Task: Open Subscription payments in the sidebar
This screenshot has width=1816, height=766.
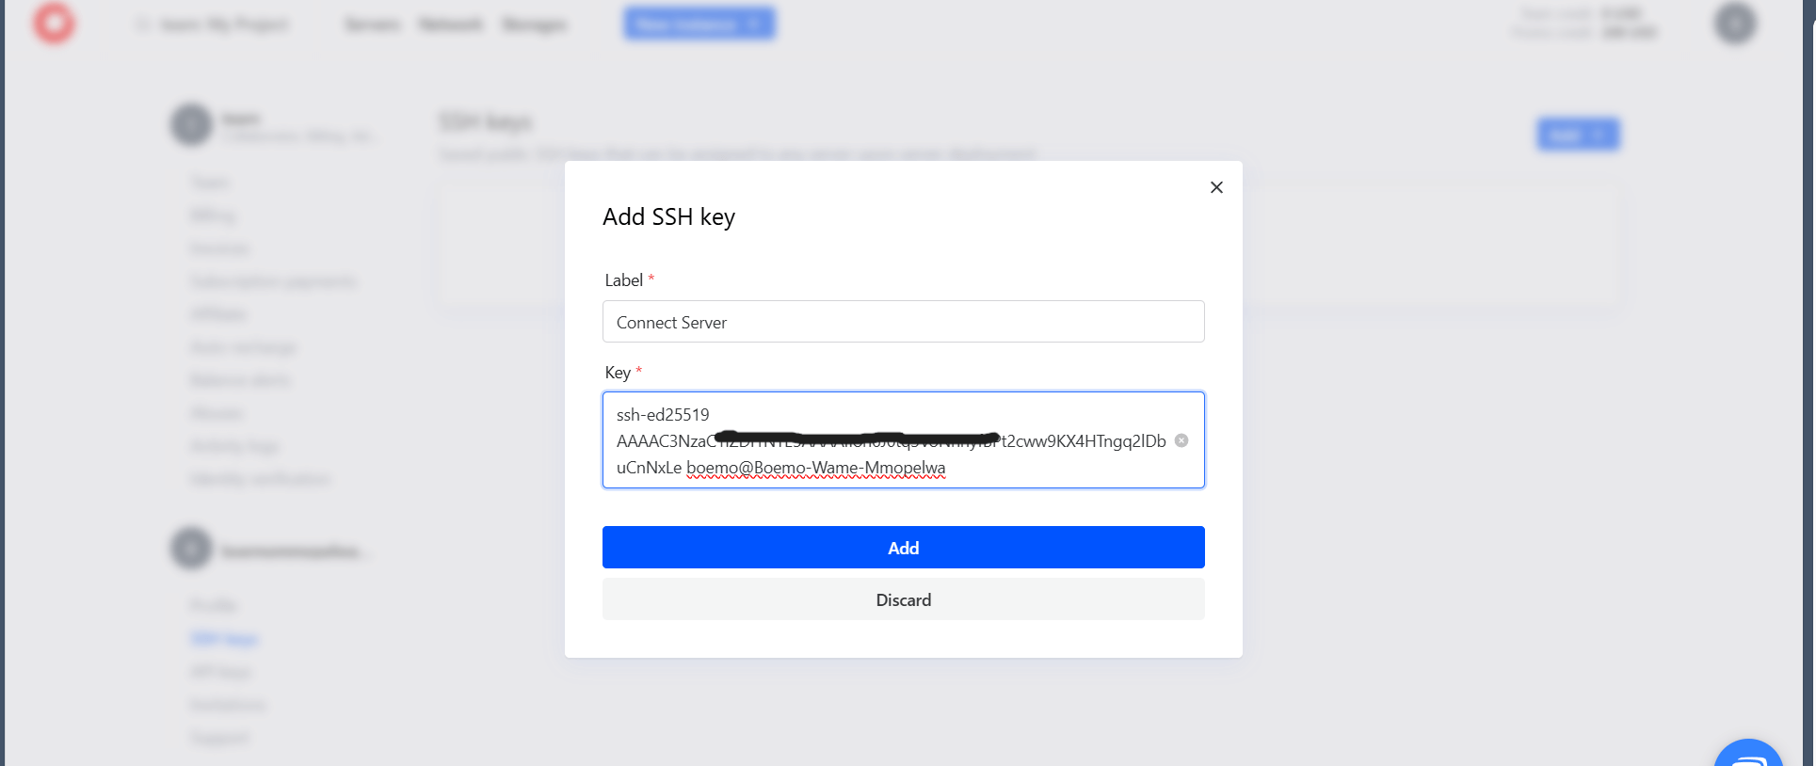Action: [273, 281]
